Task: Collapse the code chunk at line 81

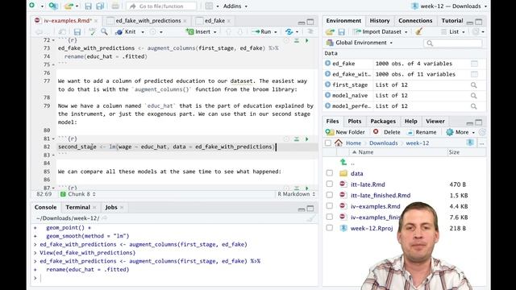Action: 53,139
